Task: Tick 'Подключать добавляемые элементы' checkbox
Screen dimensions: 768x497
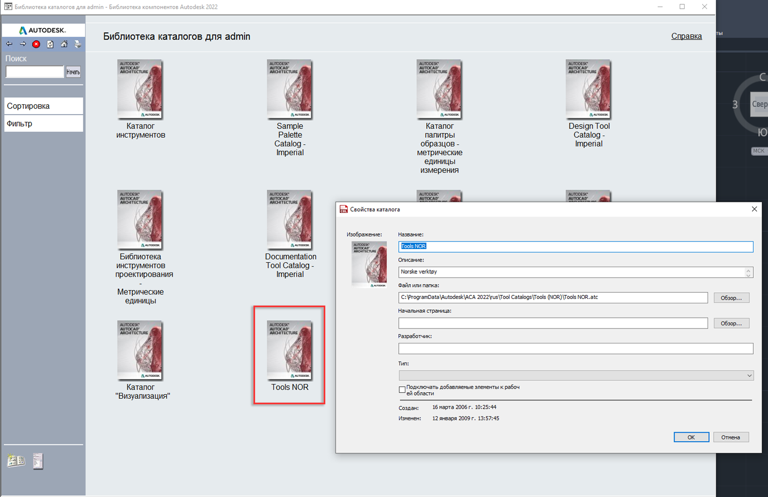Action: [x=402, y=389]
